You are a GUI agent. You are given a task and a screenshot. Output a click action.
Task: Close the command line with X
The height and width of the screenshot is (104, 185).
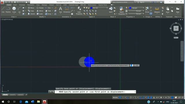[x=51, y=92]
